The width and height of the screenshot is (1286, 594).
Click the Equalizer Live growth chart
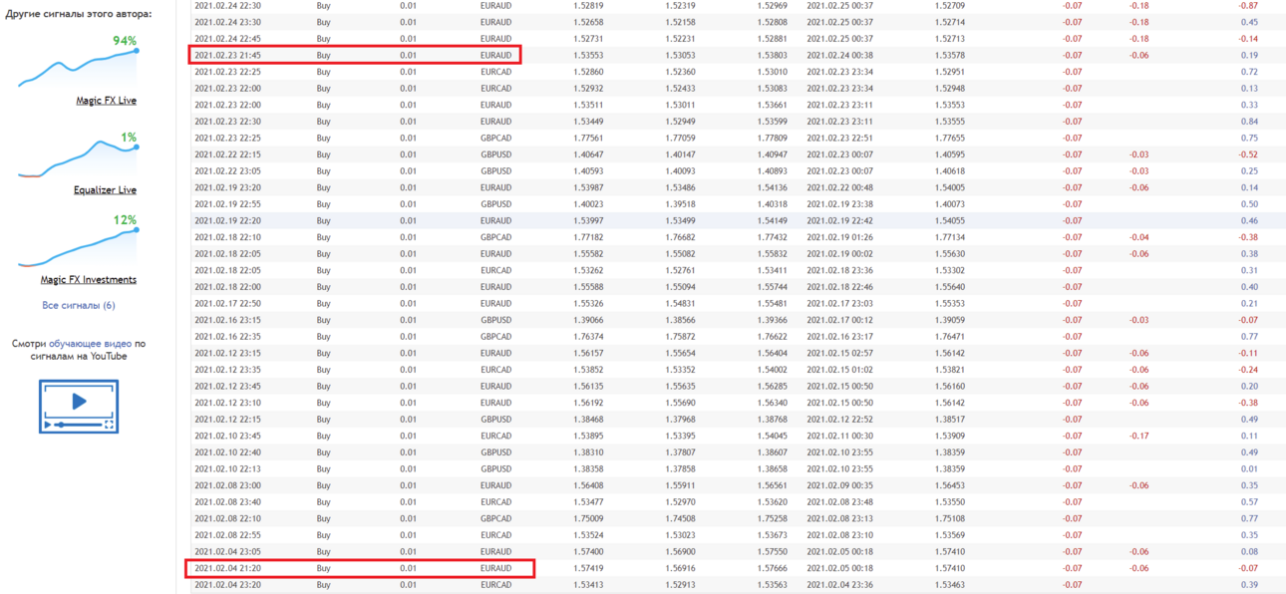pyautogui.click(x=78, y=157)
